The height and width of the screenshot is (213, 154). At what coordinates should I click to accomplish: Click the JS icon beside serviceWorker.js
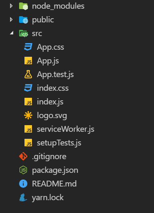[x=28, y=129]
